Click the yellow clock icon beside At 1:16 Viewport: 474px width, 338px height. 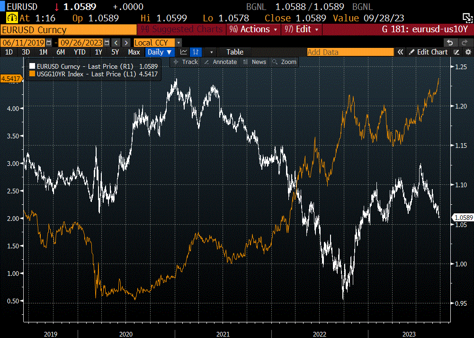[x=12, y=18]
